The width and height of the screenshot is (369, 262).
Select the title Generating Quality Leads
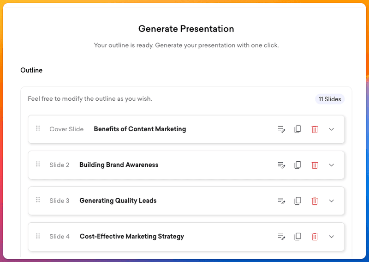[118, 201]
